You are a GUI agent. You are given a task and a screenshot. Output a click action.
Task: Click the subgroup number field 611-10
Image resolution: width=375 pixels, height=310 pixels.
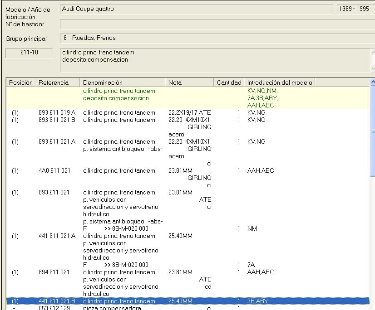tap(29, 53)
